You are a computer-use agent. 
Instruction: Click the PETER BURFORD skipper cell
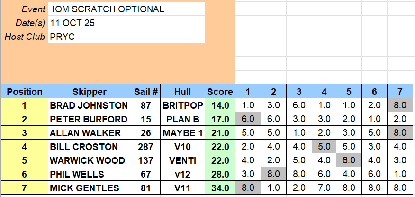point(90,119)
